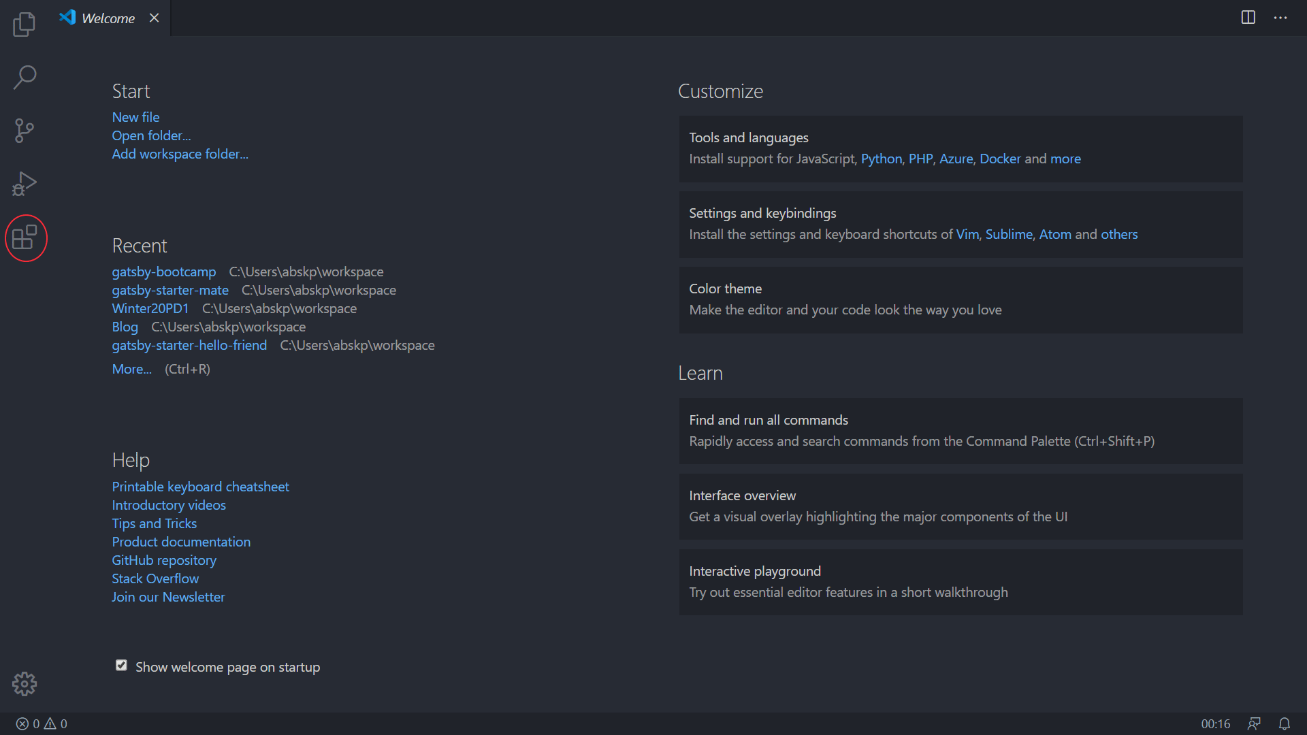
Task: Open the More Actions ellipsis menu
Action: tap(1280, 18)
